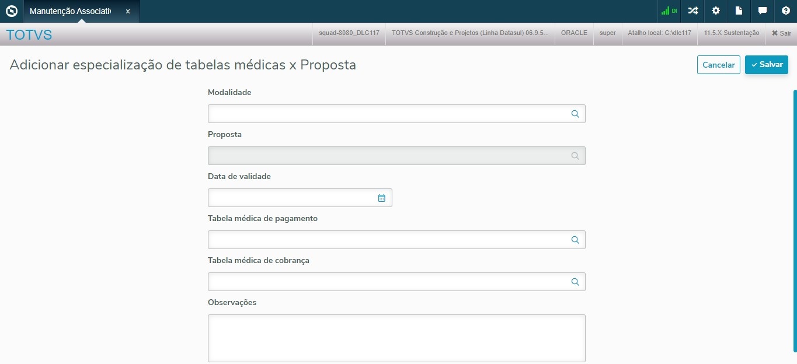Open lookup for Tabela médica de pagamento
This screenshot has height=364, width=797.
pos(575,240)
